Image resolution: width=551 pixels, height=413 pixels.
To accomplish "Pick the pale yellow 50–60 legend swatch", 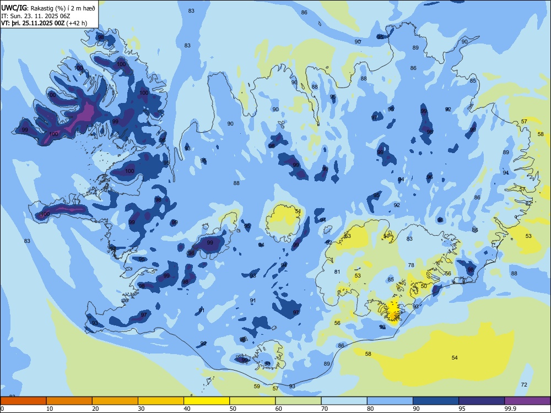I will (x=252, y=401).
